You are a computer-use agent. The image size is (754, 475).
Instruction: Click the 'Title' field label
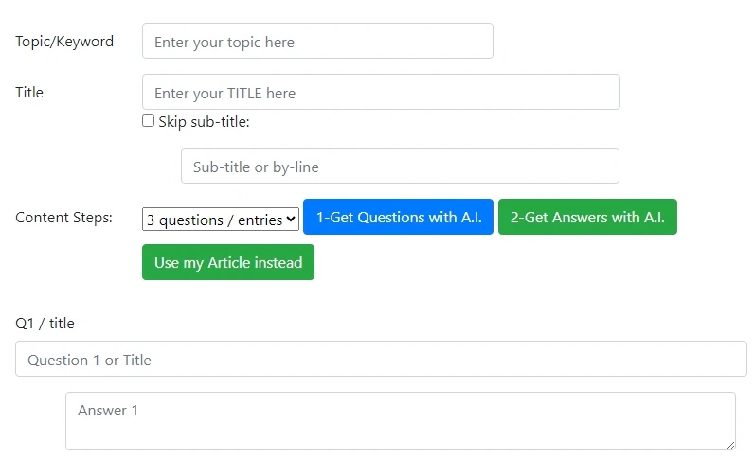pyautogui.click(x=29, y=93)
